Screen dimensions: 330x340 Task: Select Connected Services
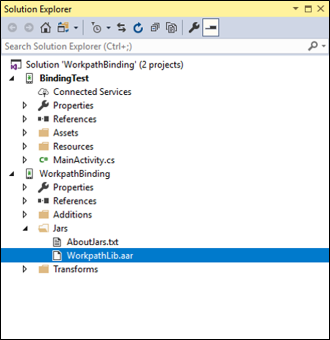pos(92,92)
